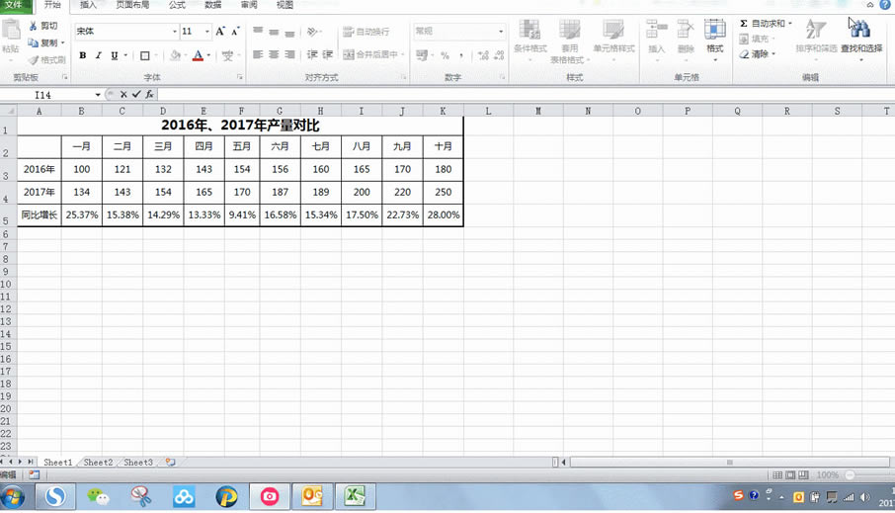Click the decrease decimal icon
895x513 pixels.
pos(500,55)
